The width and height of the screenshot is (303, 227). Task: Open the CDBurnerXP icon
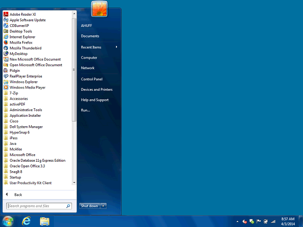[6, 26]
